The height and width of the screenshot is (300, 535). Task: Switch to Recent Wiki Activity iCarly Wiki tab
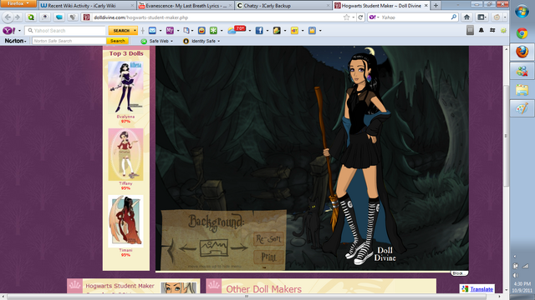click(87, 6)
